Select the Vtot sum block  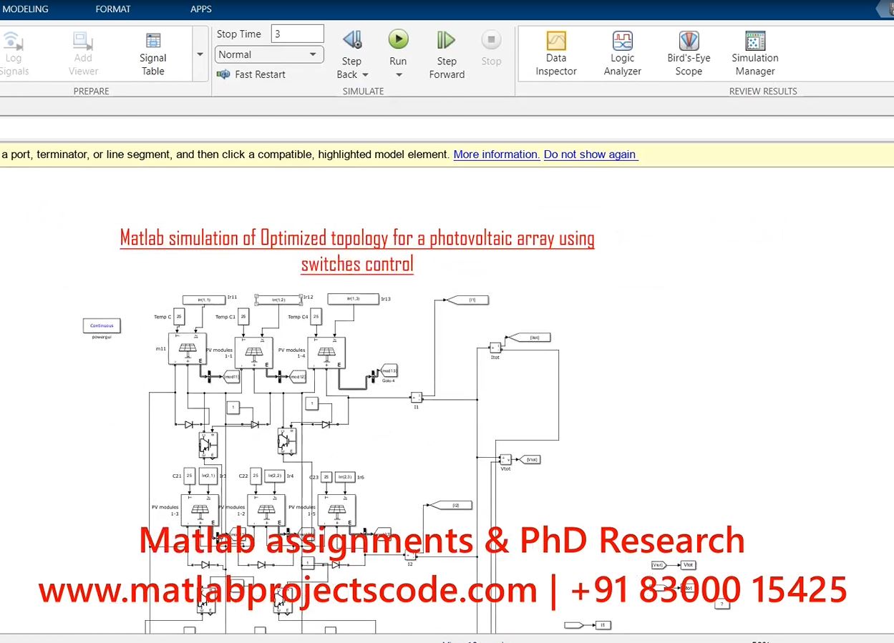pyautogui.click(x=505, y=459)
